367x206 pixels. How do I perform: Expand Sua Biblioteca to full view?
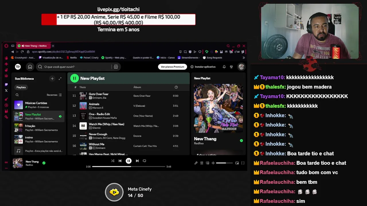coord(60,78)
